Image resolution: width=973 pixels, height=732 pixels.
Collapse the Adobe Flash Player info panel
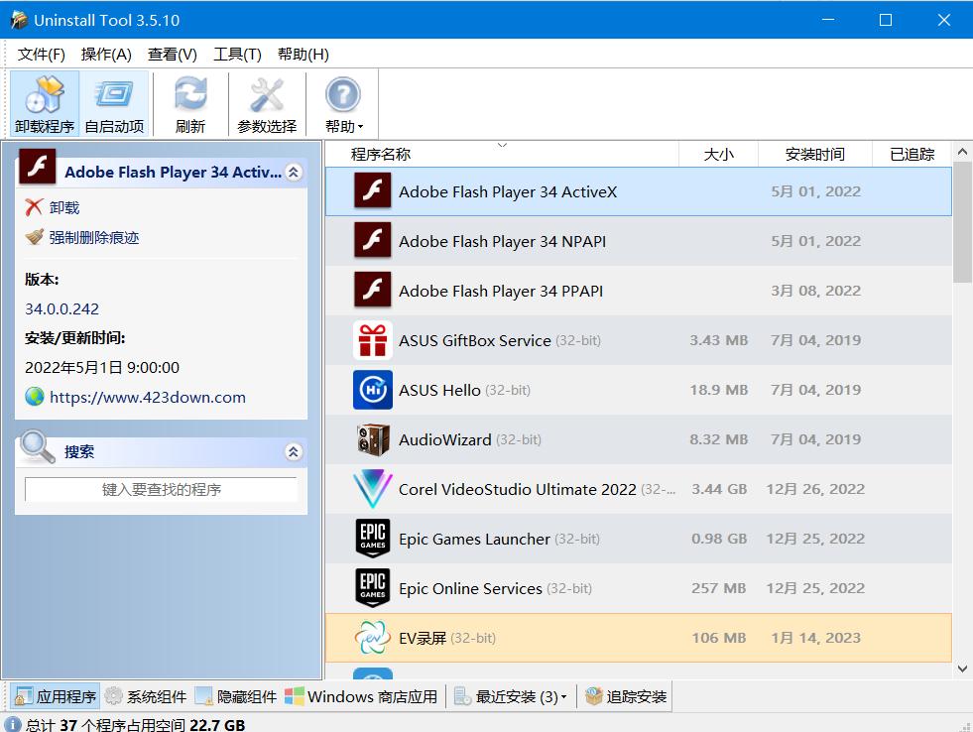click(x=293, y=171)
